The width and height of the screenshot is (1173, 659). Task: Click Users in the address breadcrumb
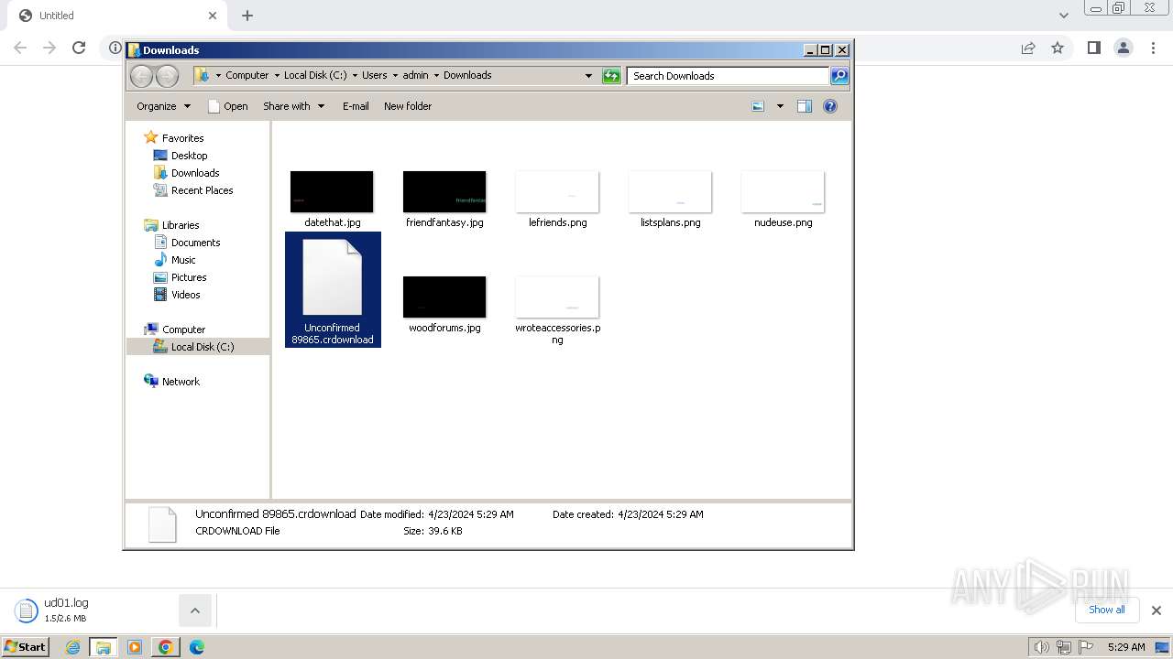coord(374,75)
